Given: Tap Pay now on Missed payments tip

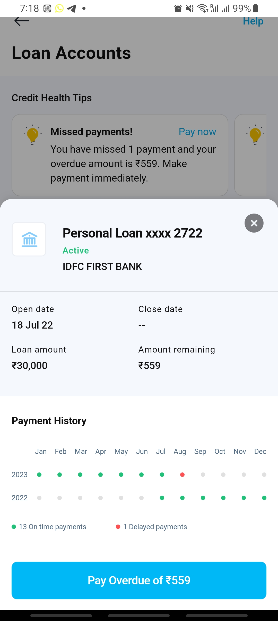Looking at the screenshot, I should tap(197, 132).
